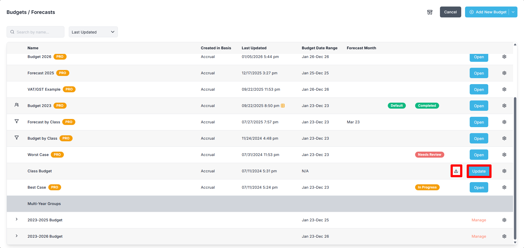Open the Last Updated sort dropdown
524x248 pixels.
click(x=93, y=32)
